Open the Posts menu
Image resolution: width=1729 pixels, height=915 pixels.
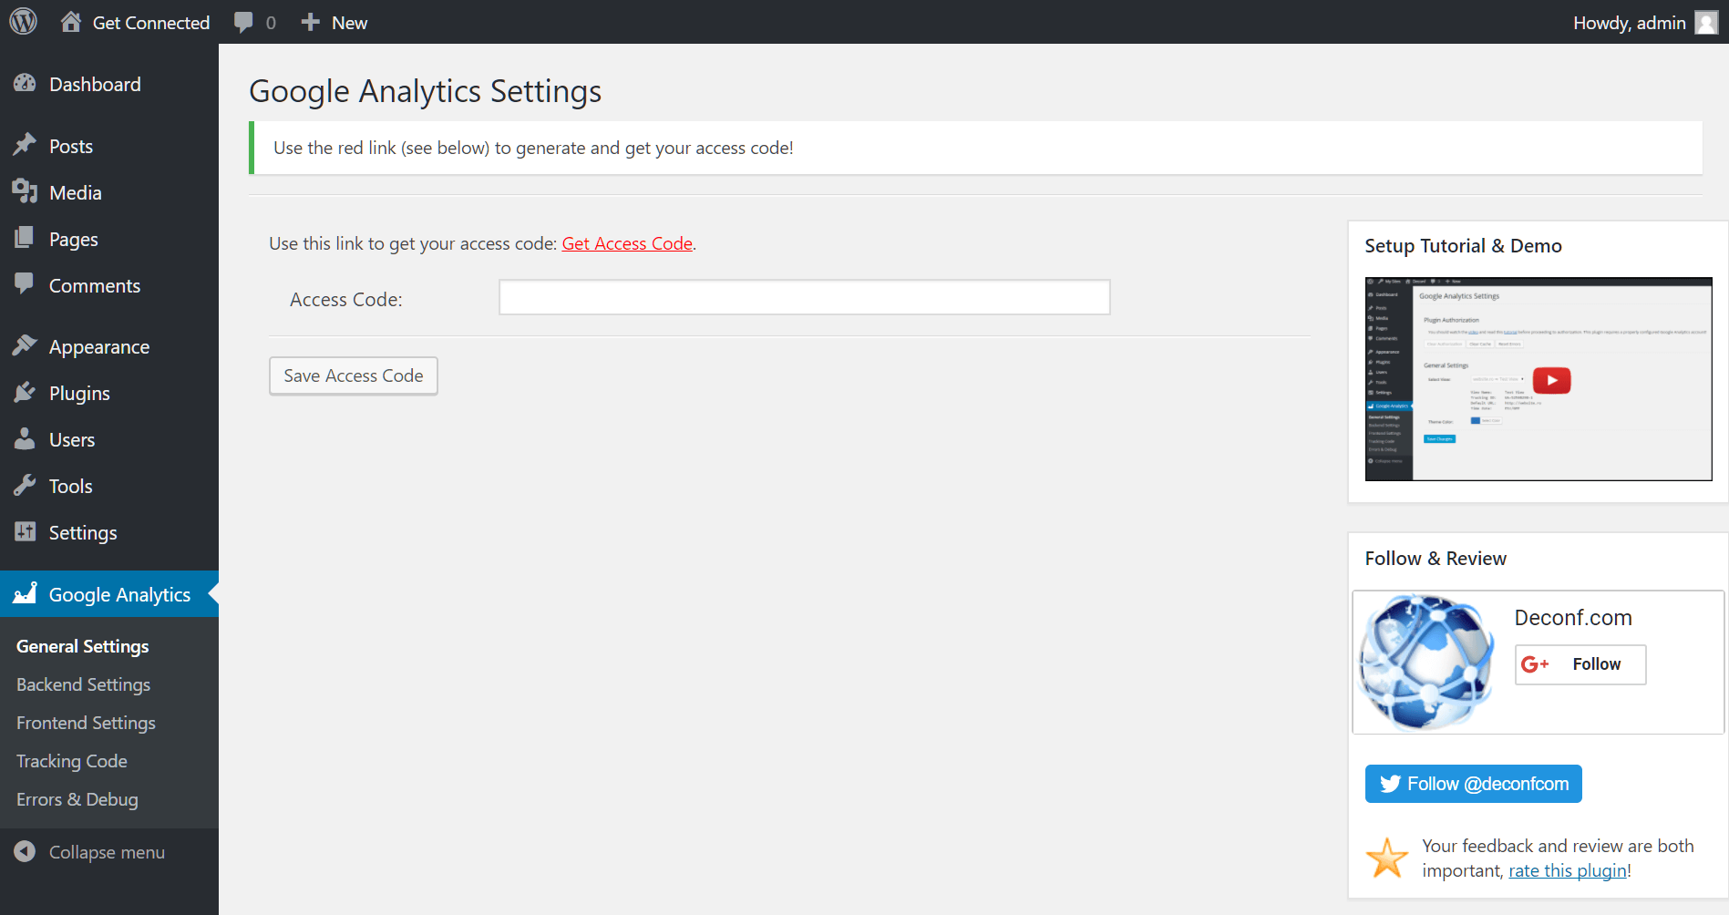pos(109,146)
